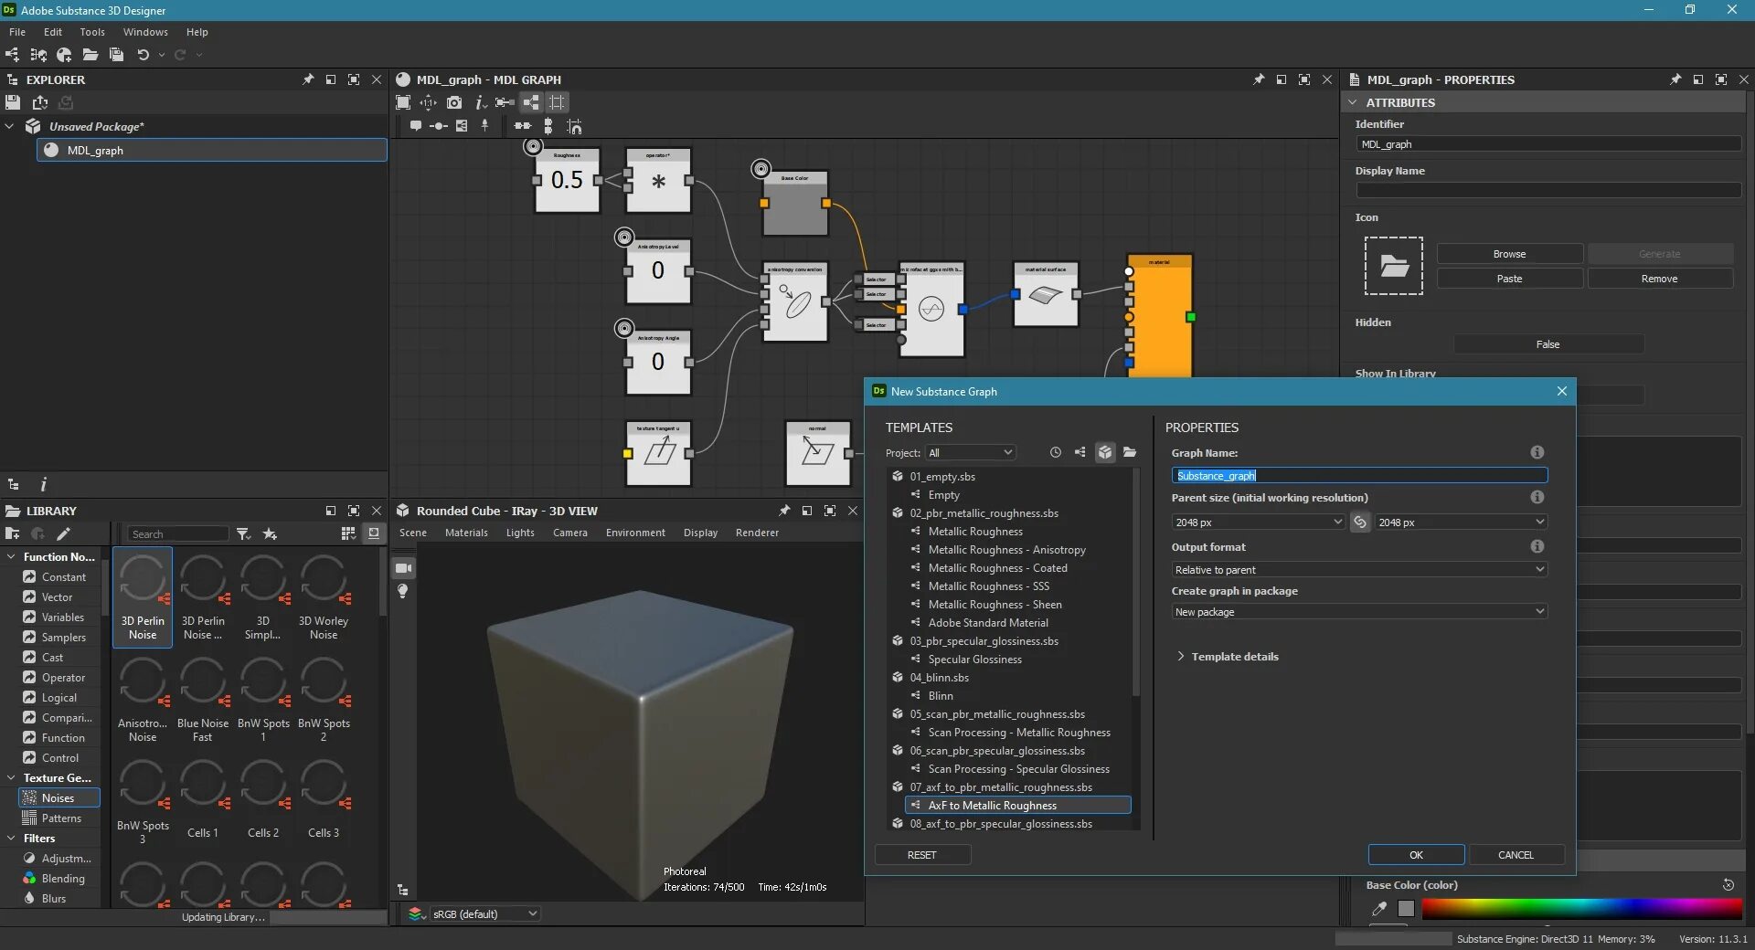Click the RESET button in the dialog
Screen dimensions: 1755x950
pyautogui.click(x=922, y=855)
